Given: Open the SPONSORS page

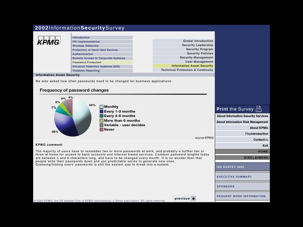Looking at the screenshot, I should pos(242,186).
